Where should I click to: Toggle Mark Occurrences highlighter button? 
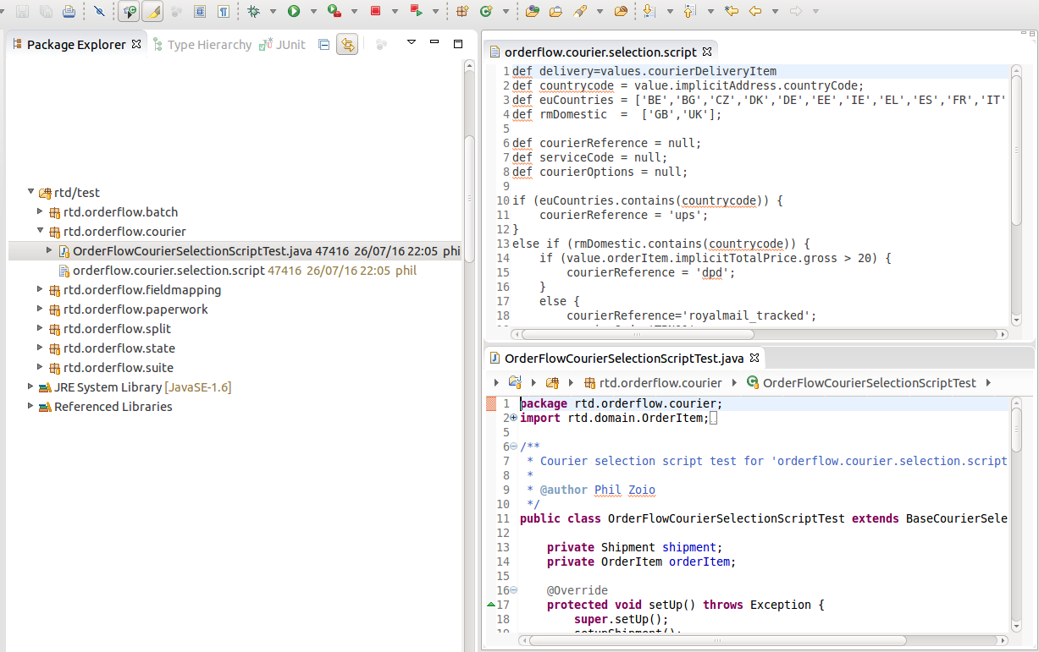tap(152, 11)
